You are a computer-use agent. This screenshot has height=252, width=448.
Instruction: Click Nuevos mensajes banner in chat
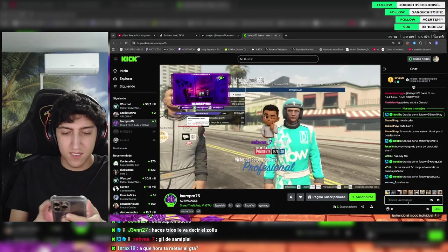pos(414,108)
